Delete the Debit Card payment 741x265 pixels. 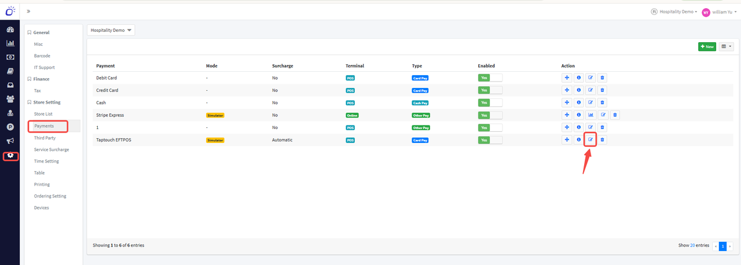click(x=602, y=78)
